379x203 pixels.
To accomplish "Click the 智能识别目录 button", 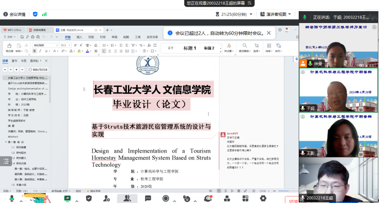I will tap(38, 70).
